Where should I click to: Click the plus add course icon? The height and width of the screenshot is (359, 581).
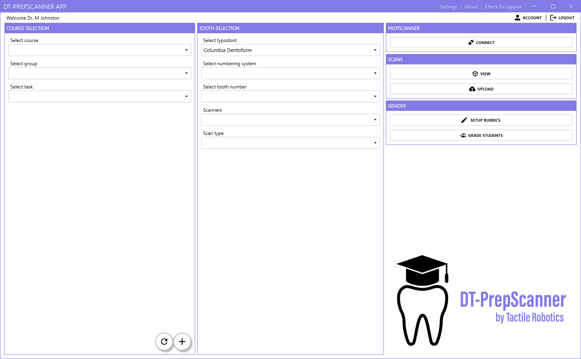coord(182,342)
